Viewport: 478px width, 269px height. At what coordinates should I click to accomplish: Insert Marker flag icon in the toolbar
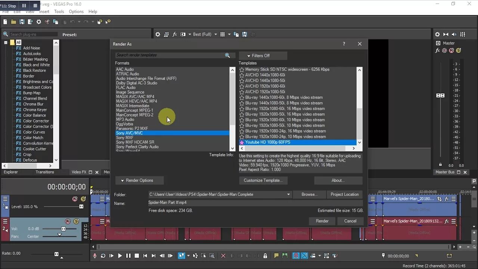coord(276,256)
